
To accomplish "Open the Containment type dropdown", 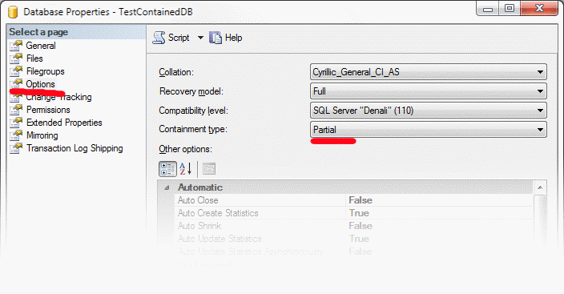I will point(428,130).
